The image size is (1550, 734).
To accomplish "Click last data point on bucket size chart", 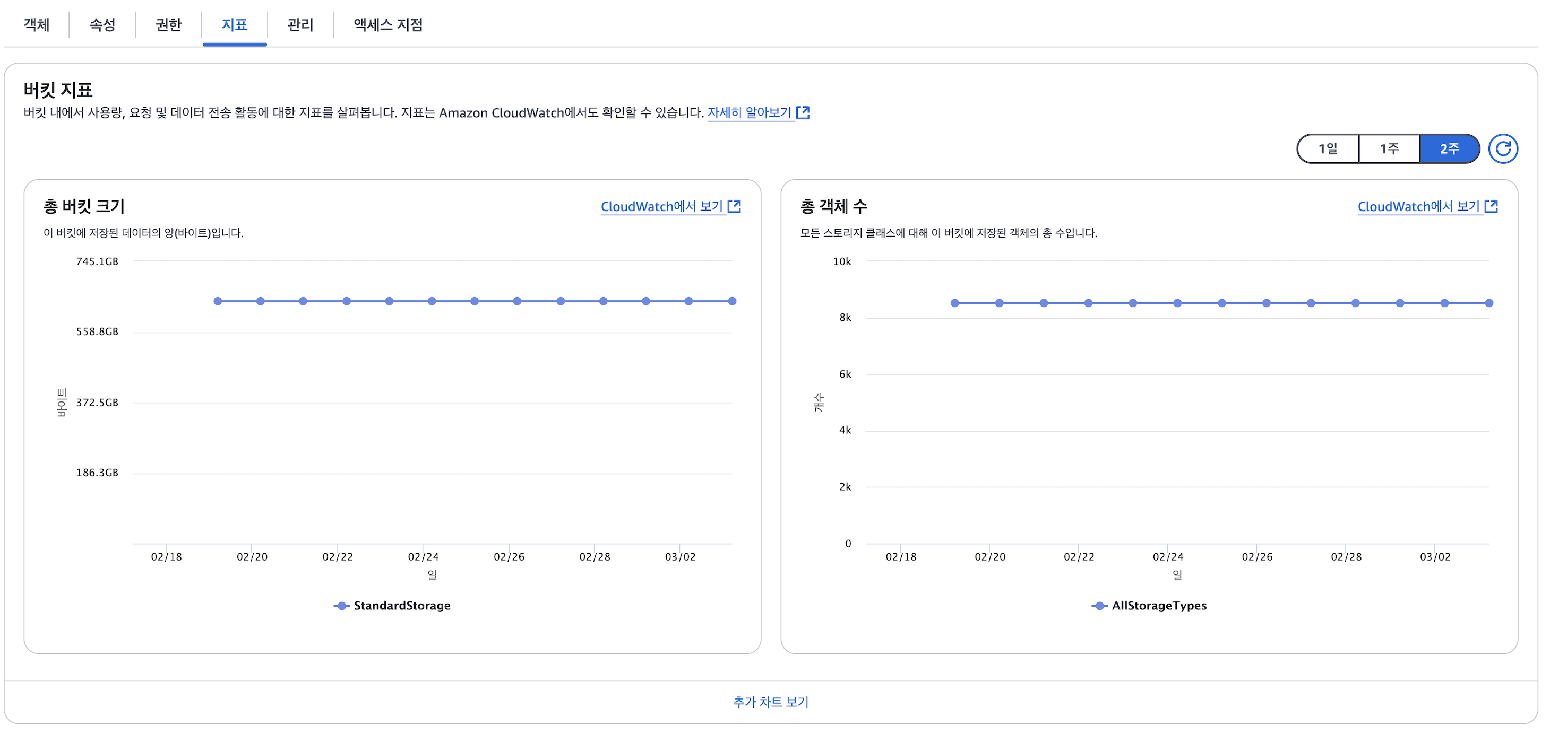I will click(x=731, y=301).
